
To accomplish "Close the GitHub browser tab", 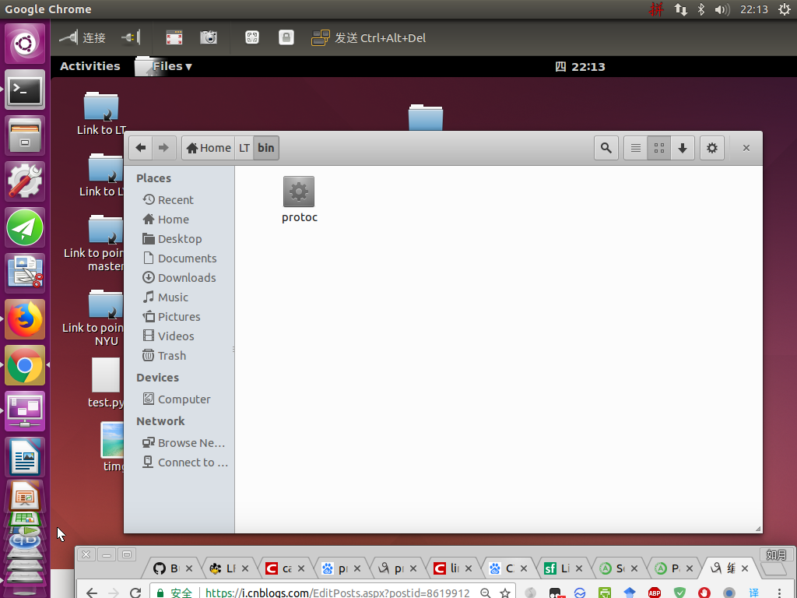I will click(188, 568).
